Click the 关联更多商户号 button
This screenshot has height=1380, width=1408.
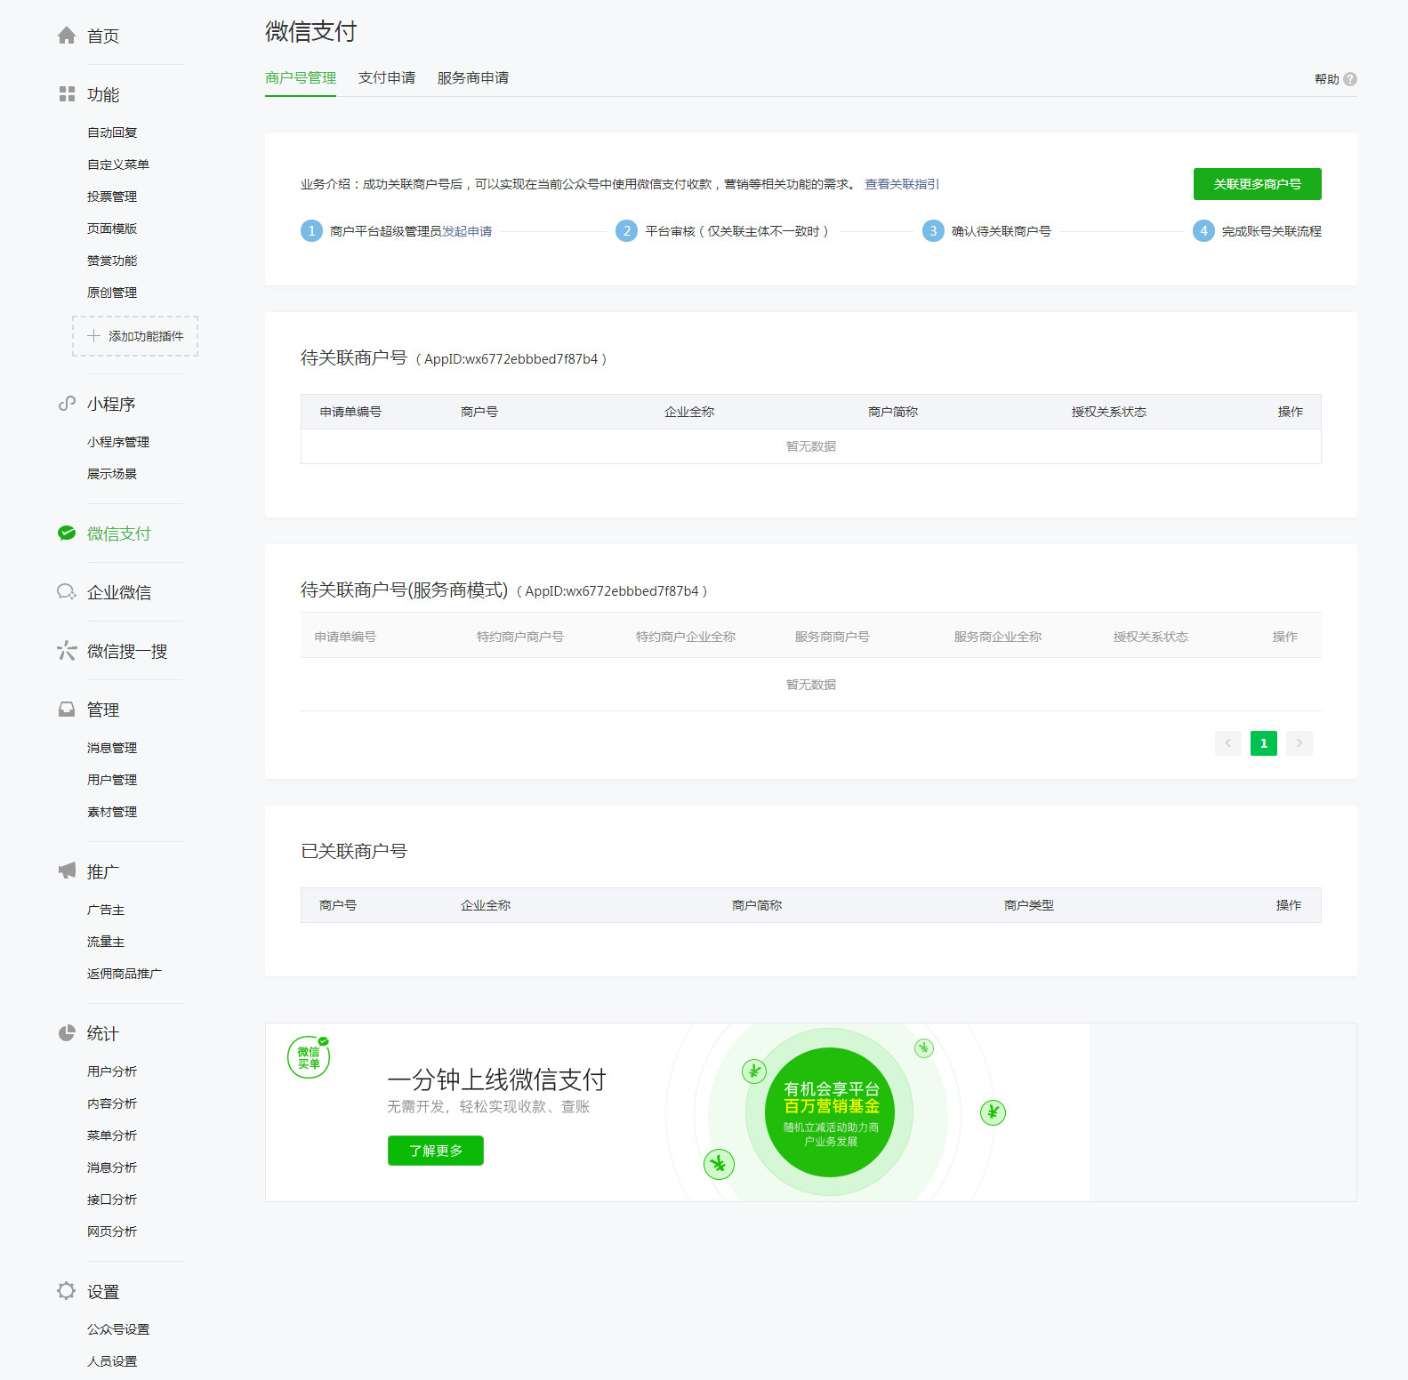tap(1258, 184)
